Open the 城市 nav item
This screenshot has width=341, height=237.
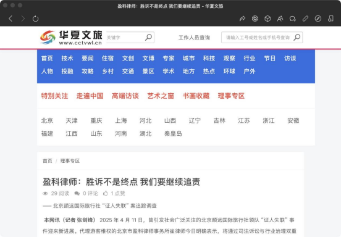(189, 58)
